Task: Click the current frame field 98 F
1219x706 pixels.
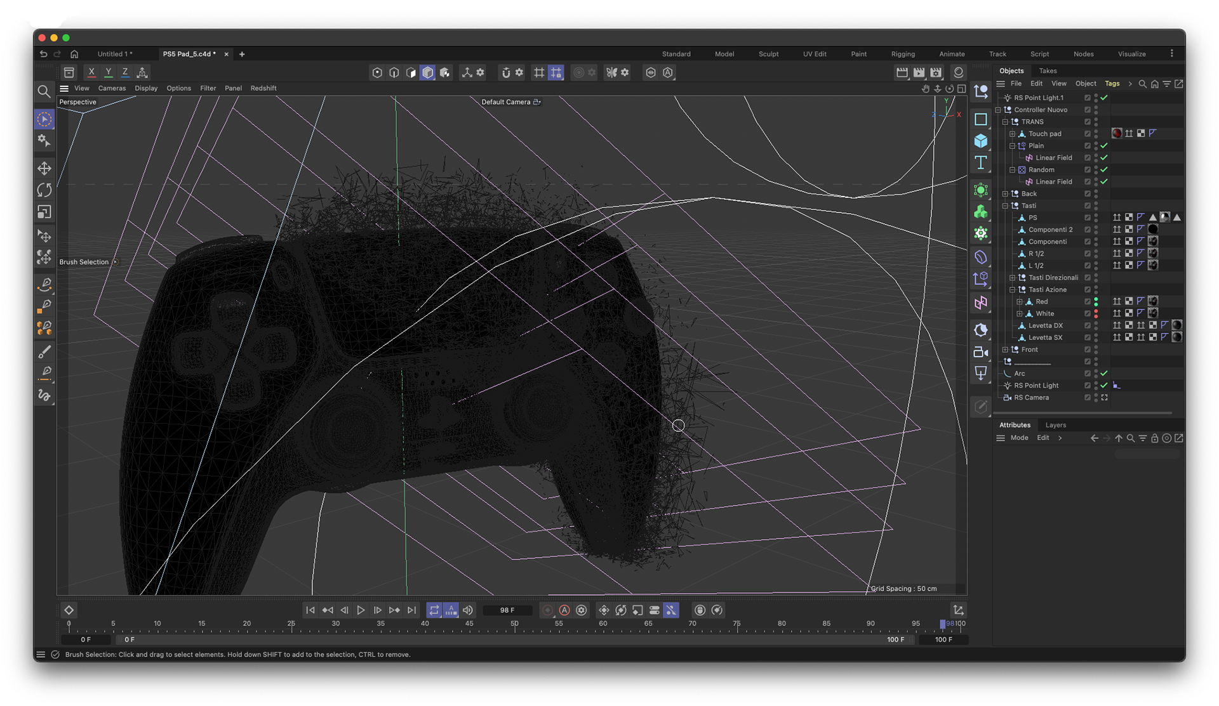Action: [x=507, y=610]
